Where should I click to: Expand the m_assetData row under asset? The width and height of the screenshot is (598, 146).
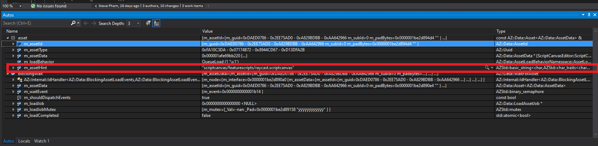click(13, 56)
